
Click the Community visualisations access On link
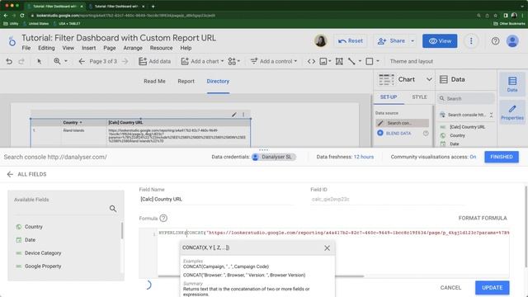[473, 157]
